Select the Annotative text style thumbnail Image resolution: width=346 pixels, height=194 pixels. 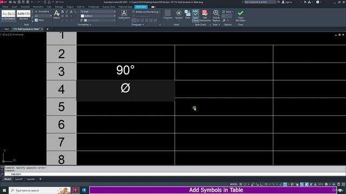(9, 15)
